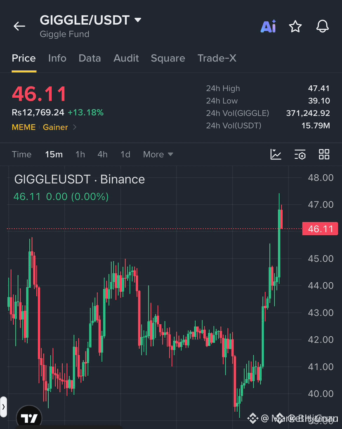
Task: Click the 42.00 price axis label
Action: (x=321, y=340)
